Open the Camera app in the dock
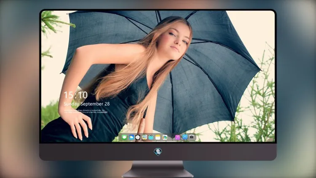Image resolution: width=316 pixels, height=178 pixels. pos(192,137)
